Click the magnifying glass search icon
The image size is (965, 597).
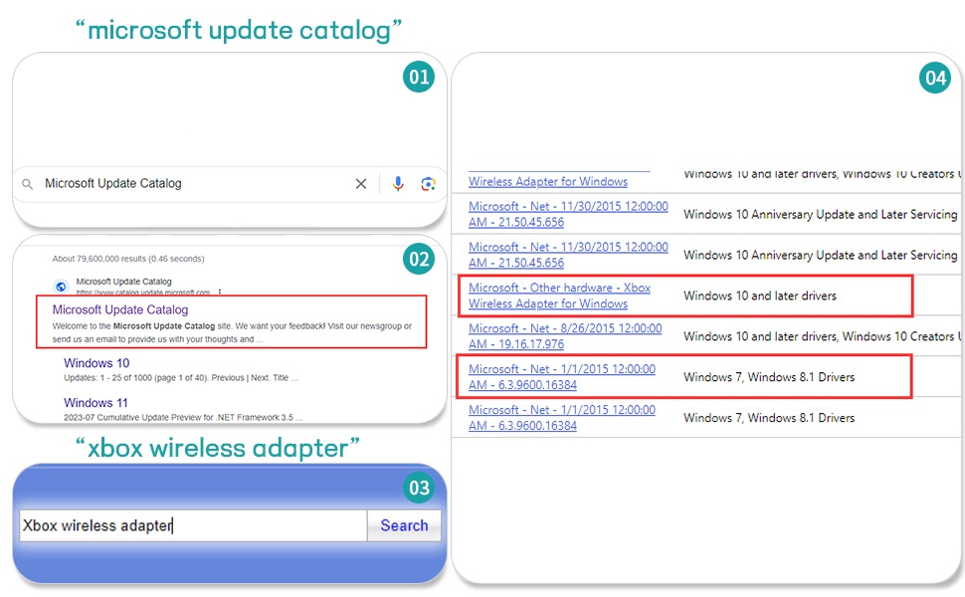[25, 183]
